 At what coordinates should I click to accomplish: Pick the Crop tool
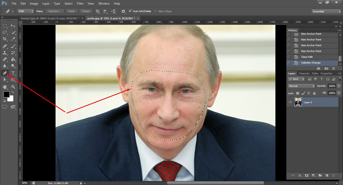pos(5,39)
